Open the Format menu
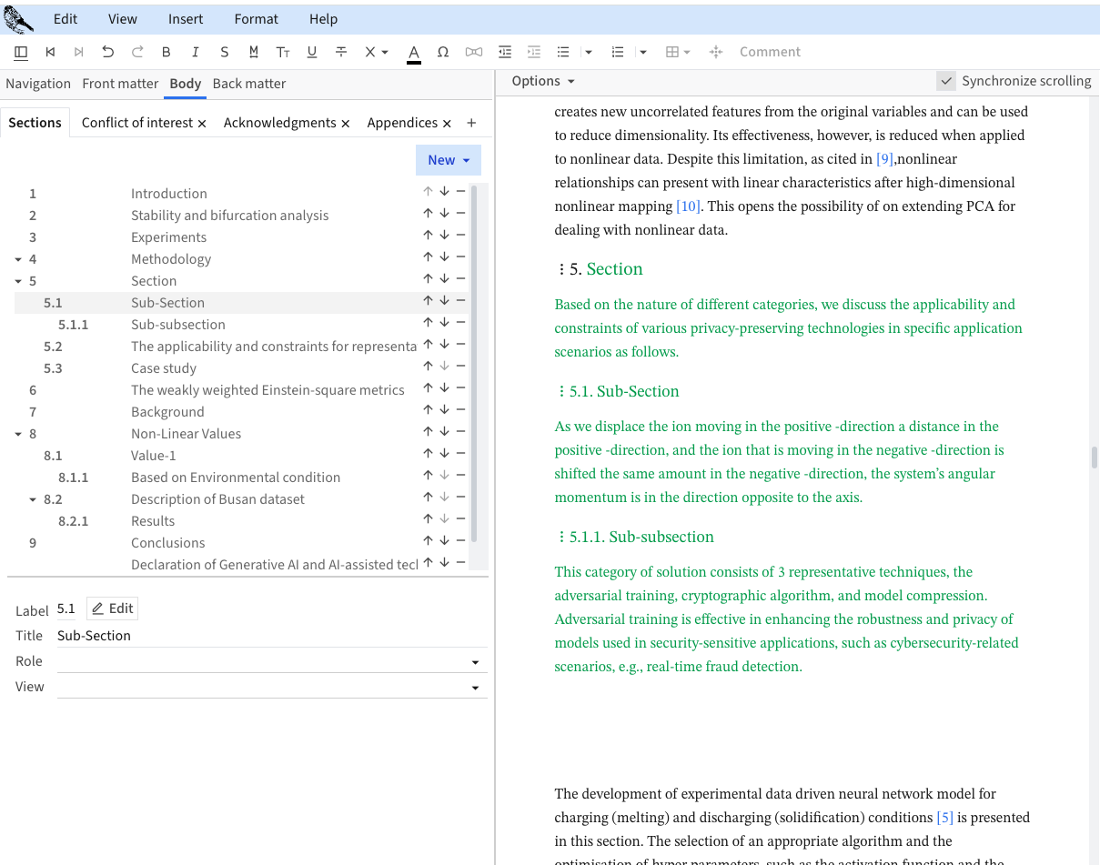Image resolution: width=1100 pixels, height=865 pixels. (256, 18)
